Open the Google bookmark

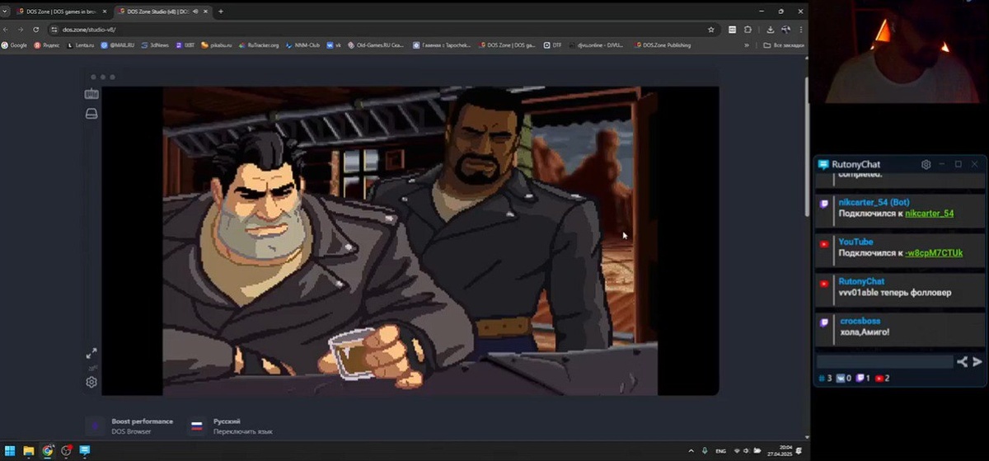pos(15,45)
